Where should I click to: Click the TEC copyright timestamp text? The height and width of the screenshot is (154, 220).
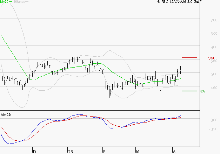(x=179, y=2)
